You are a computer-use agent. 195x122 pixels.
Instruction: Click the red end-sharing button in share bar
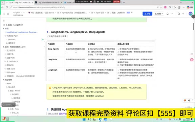click(x=116, y=2)
